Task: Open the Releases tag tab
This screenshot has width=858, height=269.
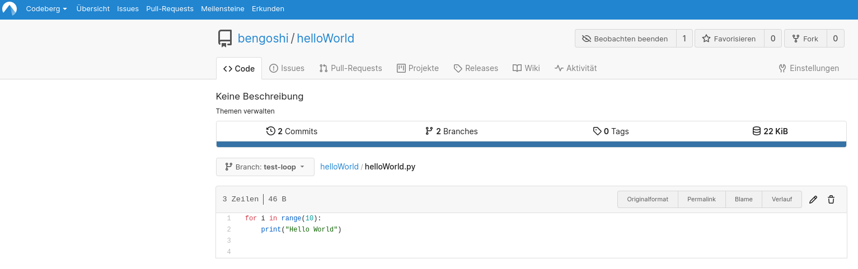Action: click(475, 68)
